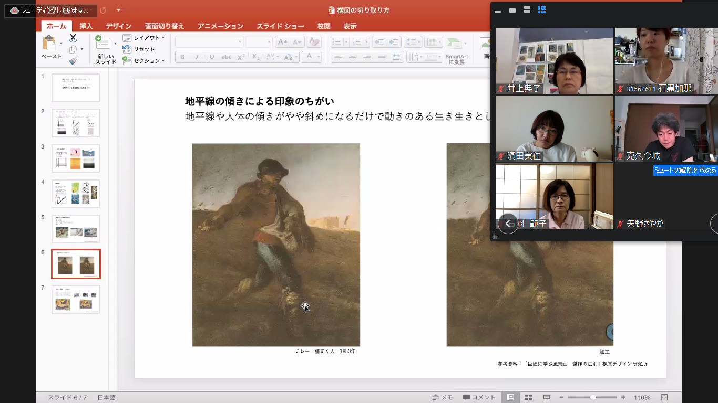Viewport: 718px width, 403px height.
Task: Click the メモ (Notes) button
Action: pyautogui.click(x=443, y=397)
